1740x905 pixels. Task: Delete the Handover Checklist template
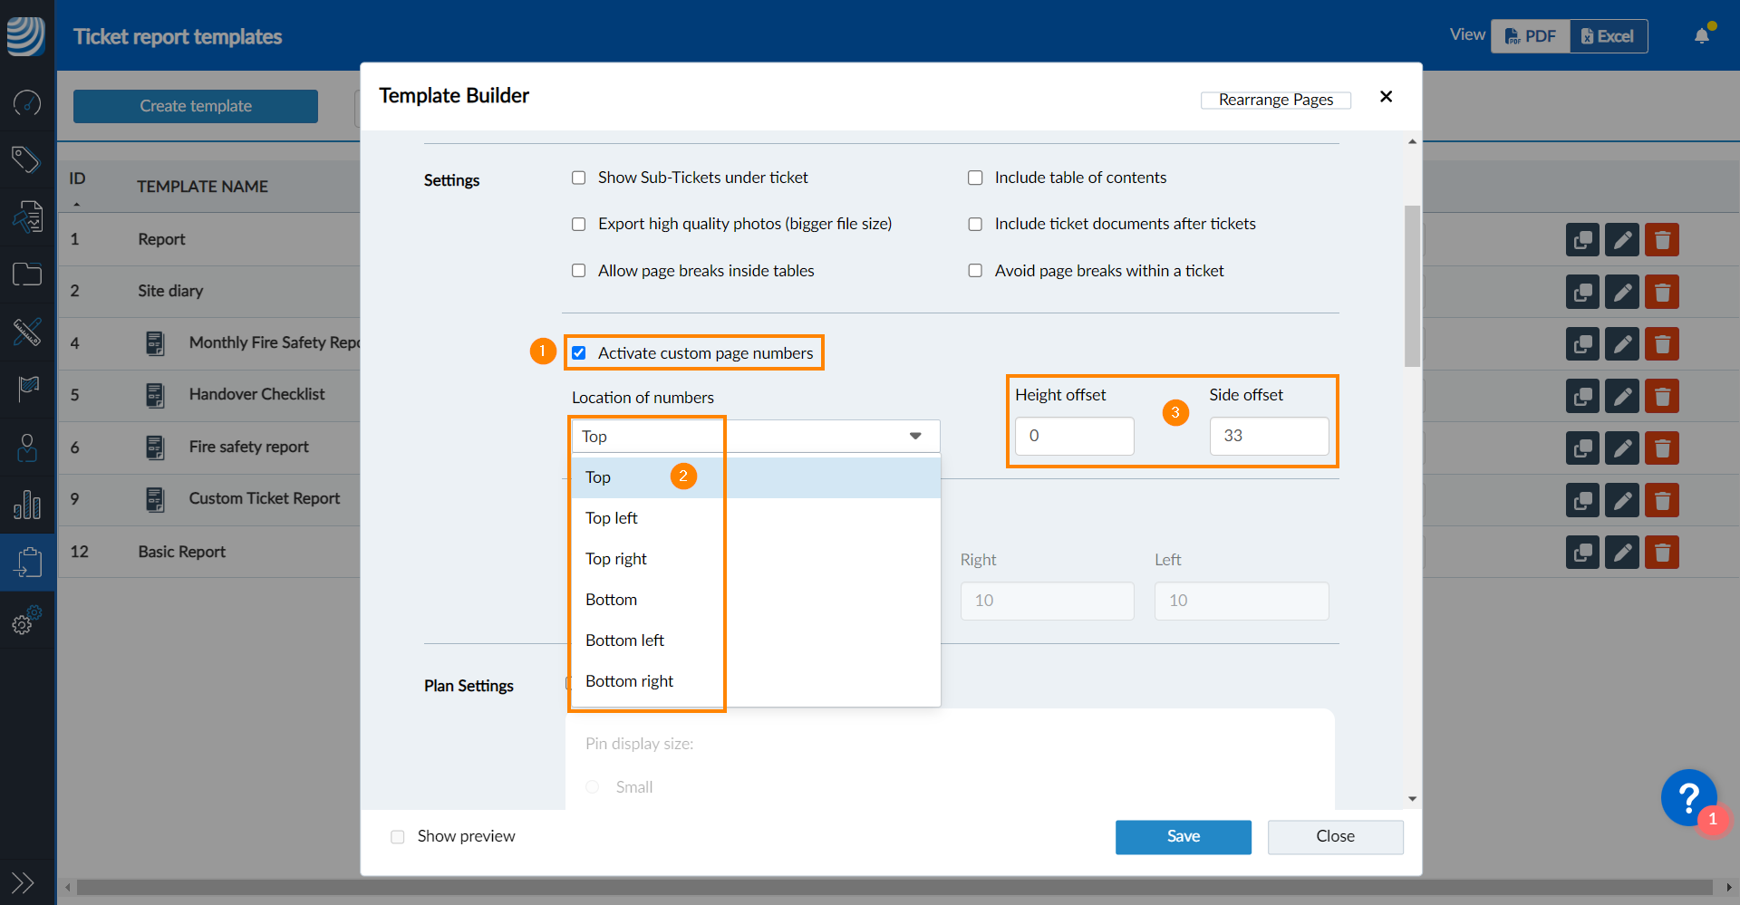click(1663, 396)
